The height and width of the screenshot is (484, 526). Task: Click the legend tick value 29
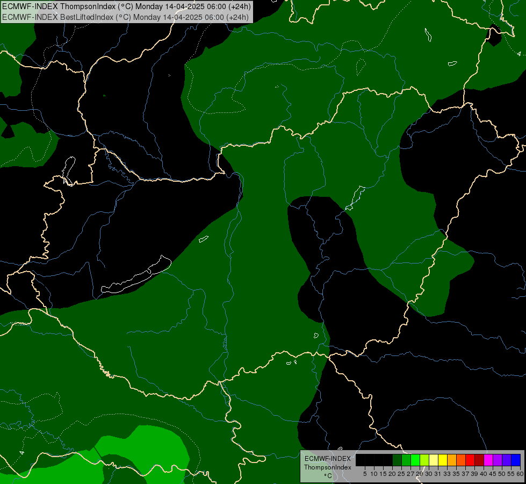(420, 474)
